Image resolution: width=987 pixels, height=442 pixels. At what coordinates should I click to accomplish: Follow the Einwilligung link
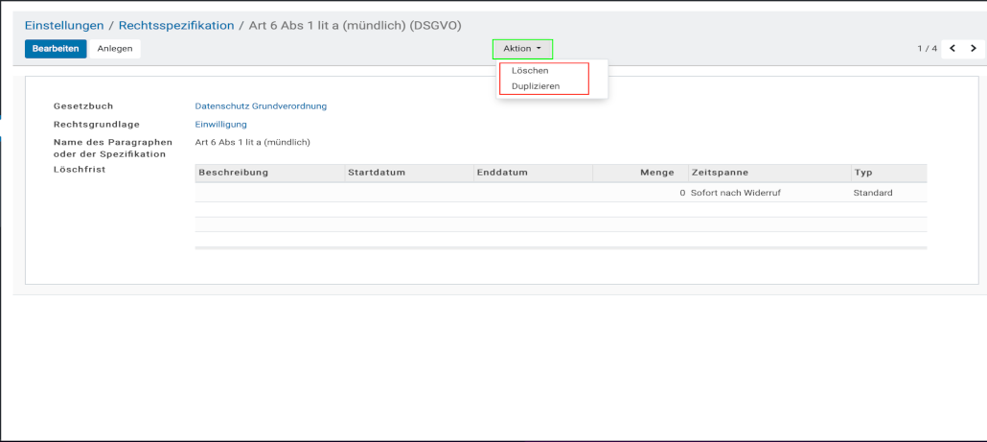click(220, 125)
